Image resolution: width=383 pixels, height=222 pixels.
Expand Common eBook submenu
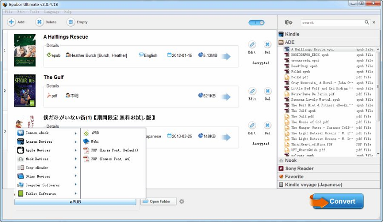[x=47, y=133]
